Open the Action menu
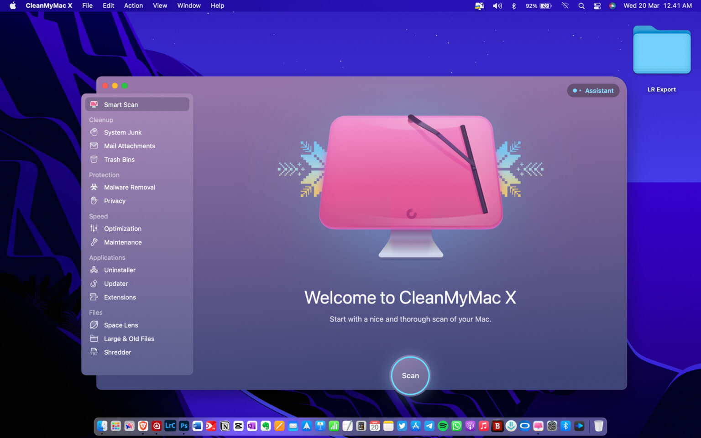 (x=133, y=5)
